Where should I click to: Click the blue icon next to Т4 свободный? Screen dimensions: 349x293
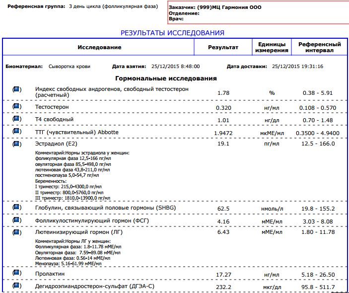click(x=16, y=119)
